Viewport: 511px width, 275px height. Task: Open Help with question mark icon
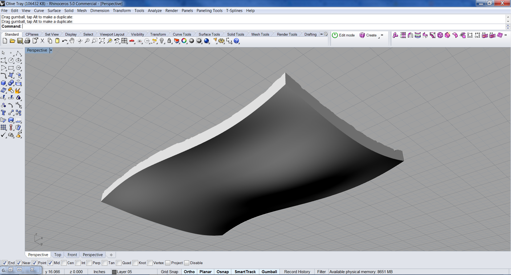tap(236, 41)
